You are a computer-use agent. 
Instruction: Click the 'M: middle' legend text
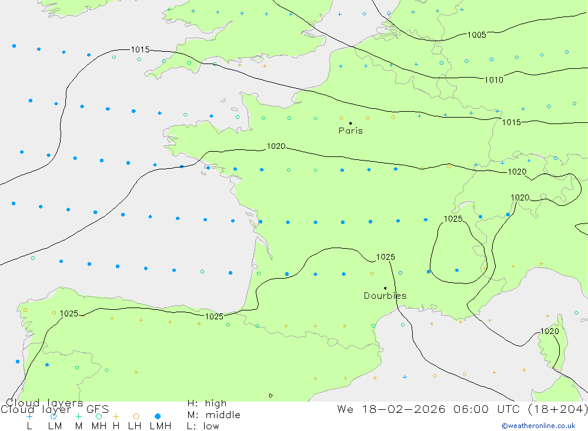click(214, 415)
